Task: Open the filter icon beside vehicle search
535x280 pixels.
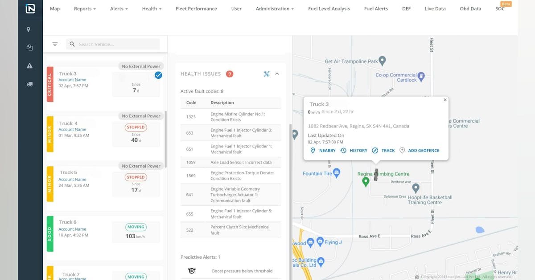Action: click(54, 44)
